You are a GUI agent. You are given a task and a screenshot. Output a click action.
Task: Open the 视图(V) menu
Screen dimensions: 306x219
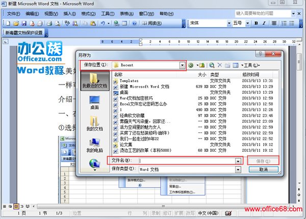[x=51, y=14]
